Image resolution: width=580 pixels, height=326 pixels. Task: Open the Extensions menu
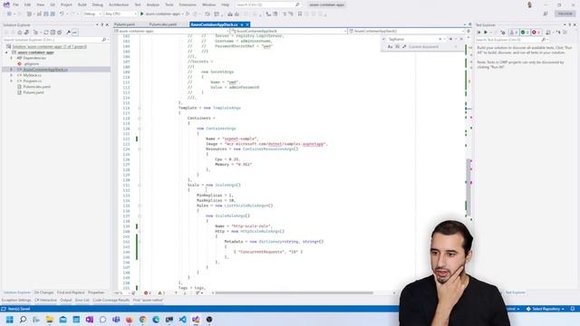[x=188, y=5]
